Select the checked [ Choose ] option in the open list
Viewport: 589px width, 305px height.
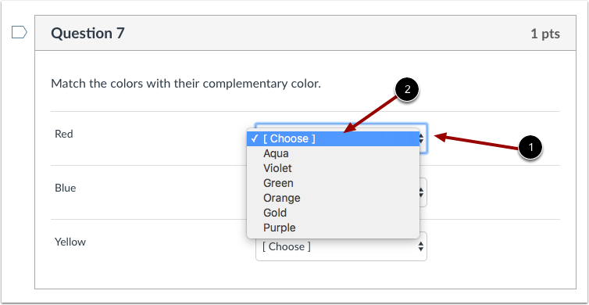point(333,138)
